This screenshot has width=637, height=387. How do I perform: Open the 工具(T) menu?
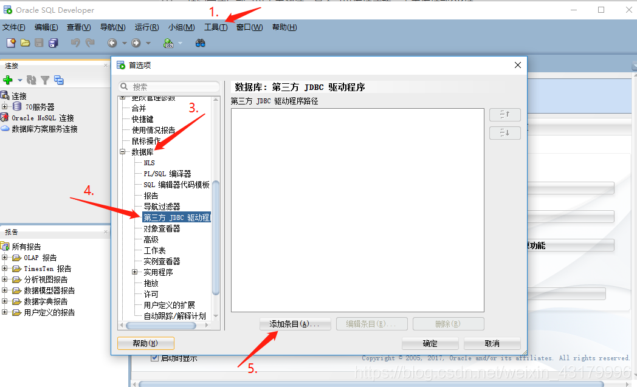click(215, 27)
